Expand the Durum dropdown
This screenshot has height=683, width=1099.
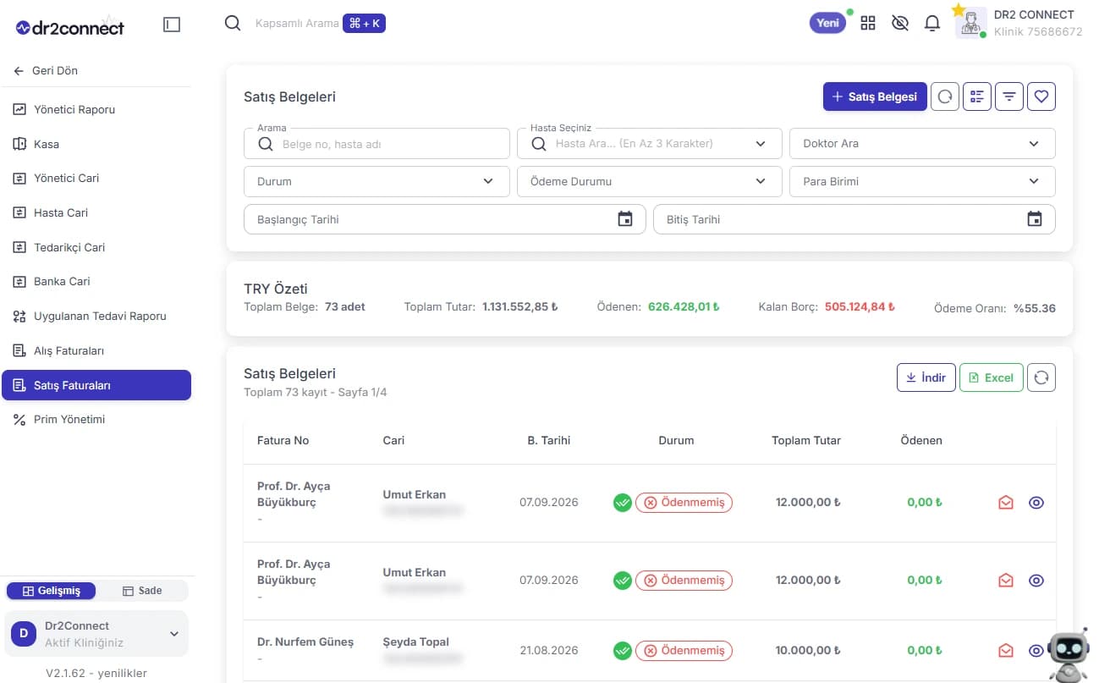coord(376,181)
